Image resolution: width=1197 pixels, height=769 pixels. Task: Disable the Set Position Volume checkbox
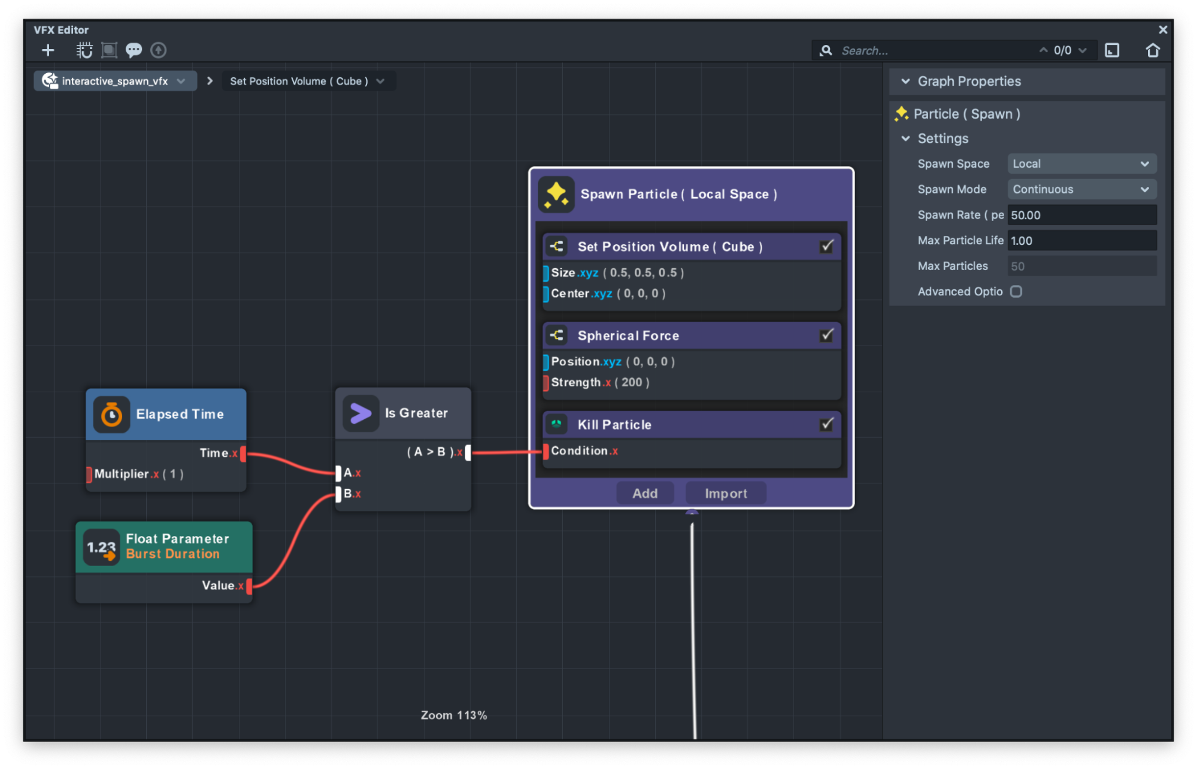(826, 247)
